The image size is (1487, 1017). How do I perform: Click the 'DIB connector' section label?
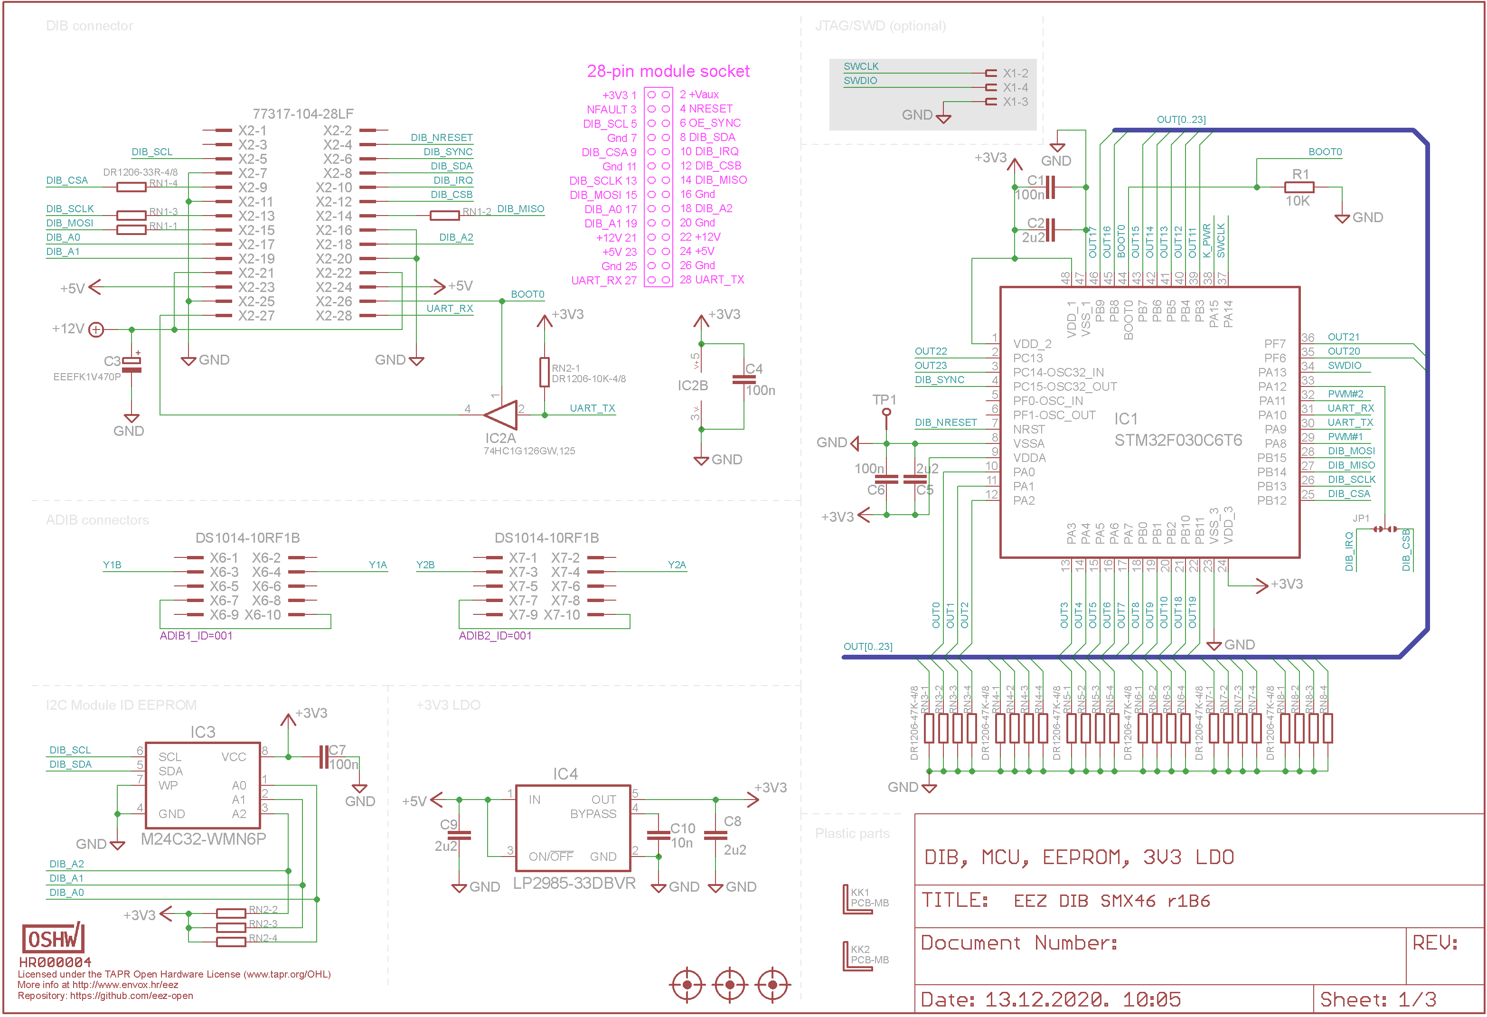(90, 26)
